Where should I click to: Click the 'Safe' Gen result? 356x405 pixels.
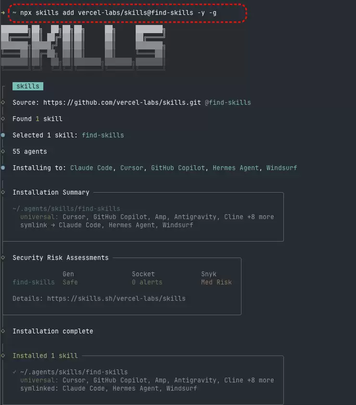(x=70, y=282)
